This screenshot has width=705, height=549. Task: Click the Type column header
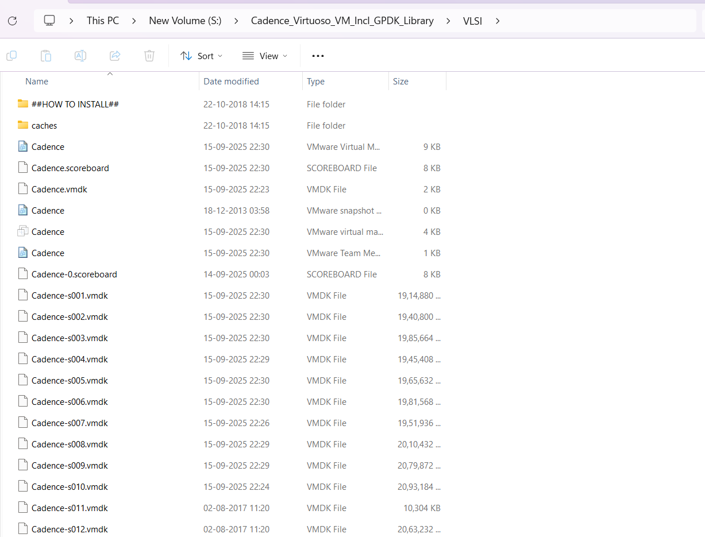tap(315, 82)
